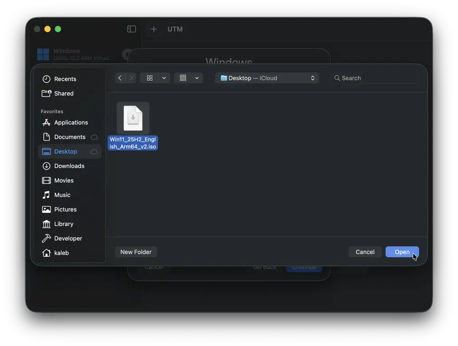Click the plus button in UTM toolbar
Screen dimensions: 458x346
click(153, 29)
